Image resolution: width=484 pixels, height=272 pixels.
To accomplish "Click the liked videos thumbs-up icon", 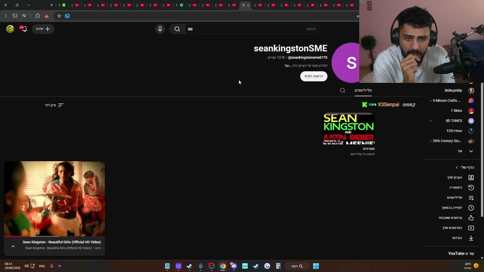I will (471, 218).
